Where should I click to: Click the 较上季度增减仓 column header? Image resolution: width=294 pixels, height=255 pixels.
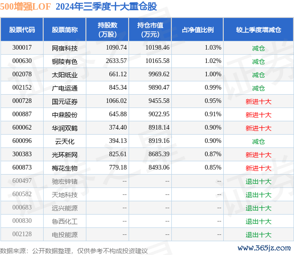click(x=259, y=29)
